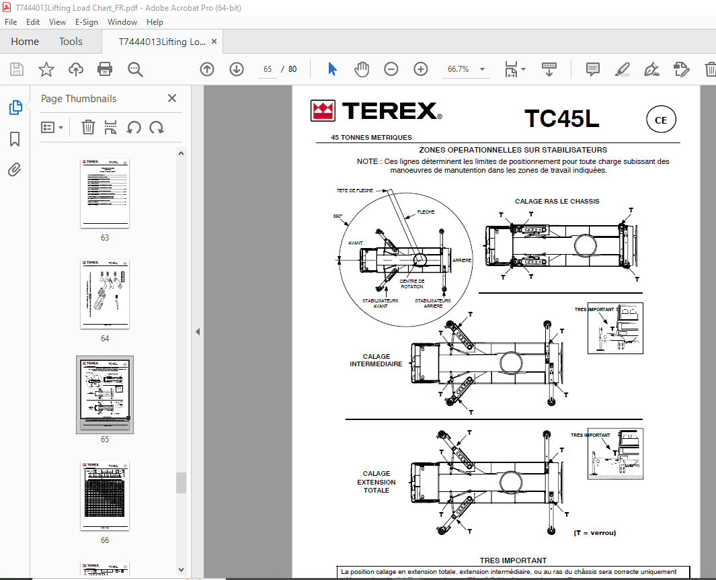Open thumbnails options dropdown menu
The width and height of the screenshot is (716, 580).
click(x=52, y=127)
